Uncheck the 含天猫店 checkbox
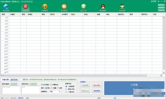The width and height of the screenshot is (166, 100). (42, 85)
